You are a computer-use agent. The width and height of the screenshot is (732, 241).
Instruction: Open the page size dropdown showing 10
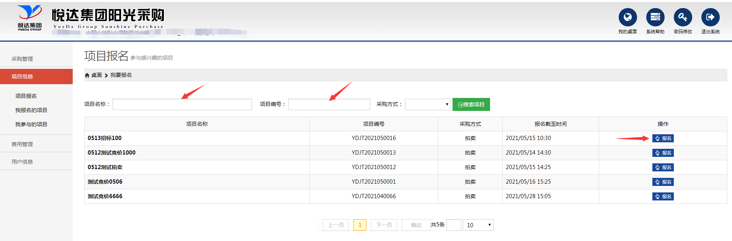(x=478, y=225)
